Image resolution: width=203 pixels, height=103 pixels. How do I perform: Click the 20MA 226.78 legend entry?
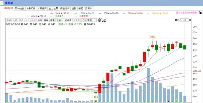coord(108,13)
